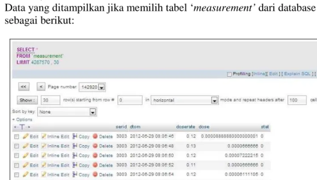Click the full texts toggle arrows icon
This screenshot has height=180, width=317.
22,127
